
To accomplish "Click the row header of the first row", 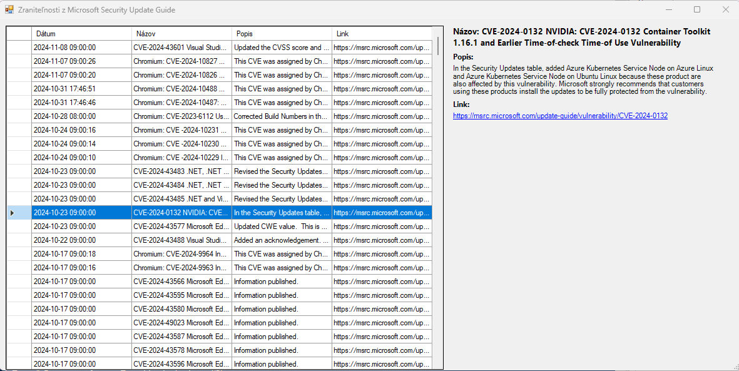I will click(x=19, y=48).
